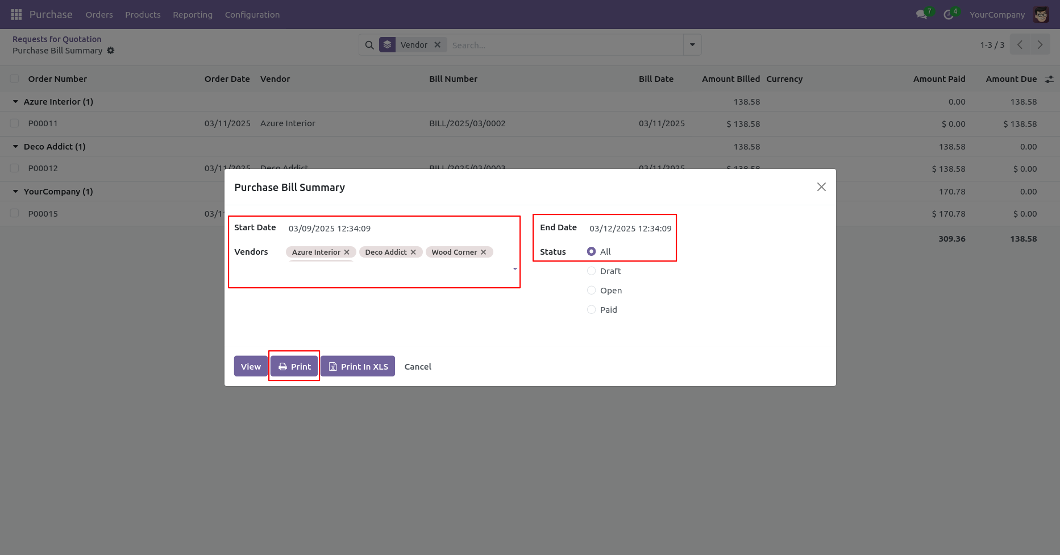Go to Requests for Quotation breadcrumb

[x=57, y=39]
